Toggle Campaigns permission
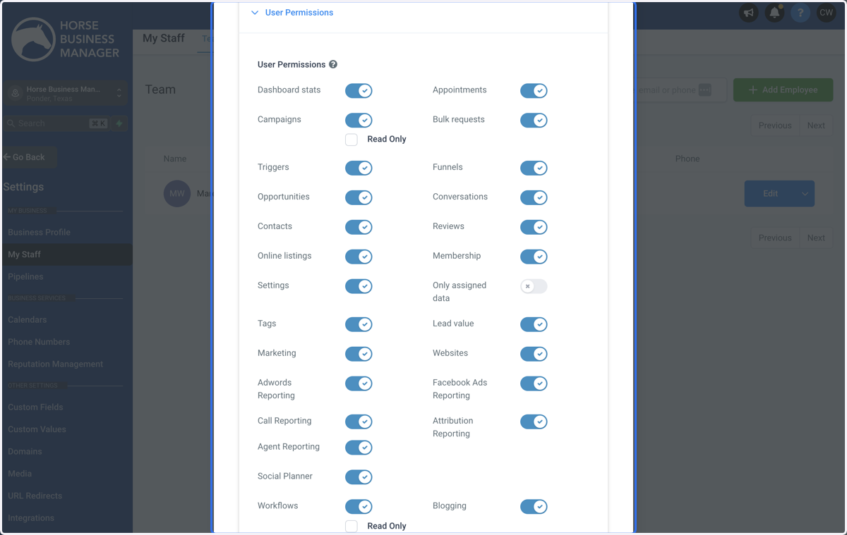Screen dimensions: 847x535 click(359, 121)
